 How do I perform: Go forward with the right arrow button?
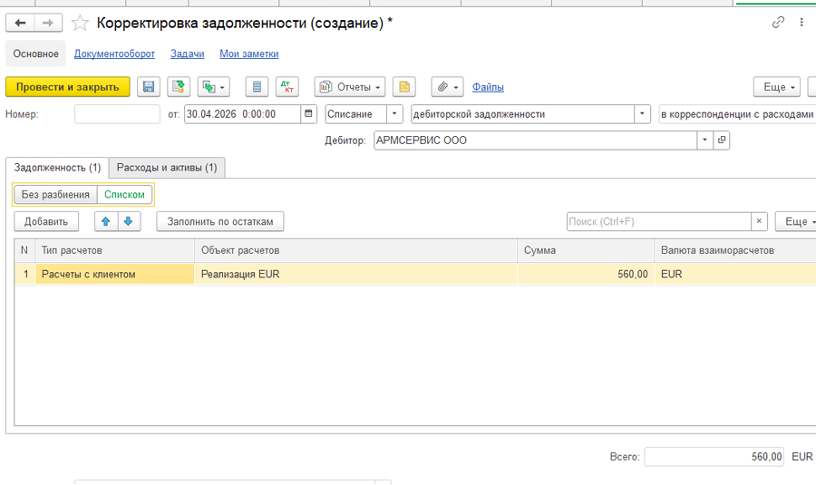(48, 23)
